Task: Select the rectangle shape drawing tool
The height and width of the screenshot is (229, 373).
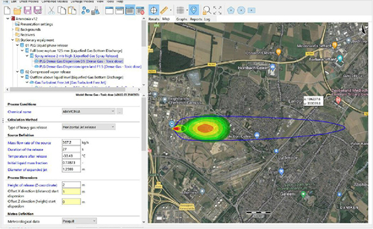Action: [251, 10]
